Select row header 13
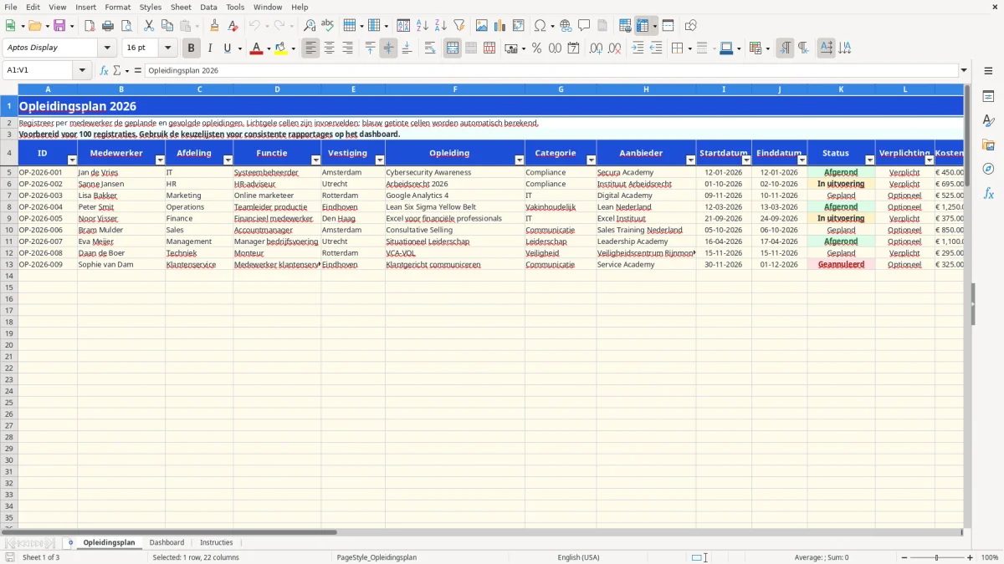The height and width of the screenshot is (564, 1004). click(9, 264)
